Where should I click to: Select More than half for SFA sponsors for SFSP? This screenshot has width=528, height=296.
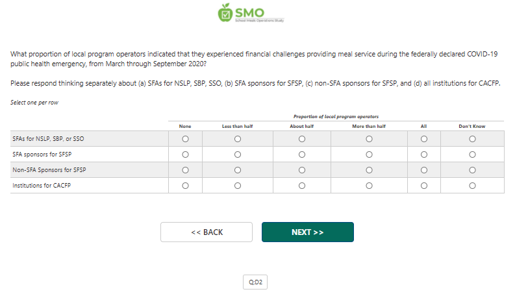(369, 154)
